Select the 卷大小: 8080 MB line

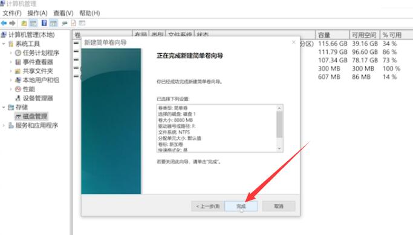point(175,121)
